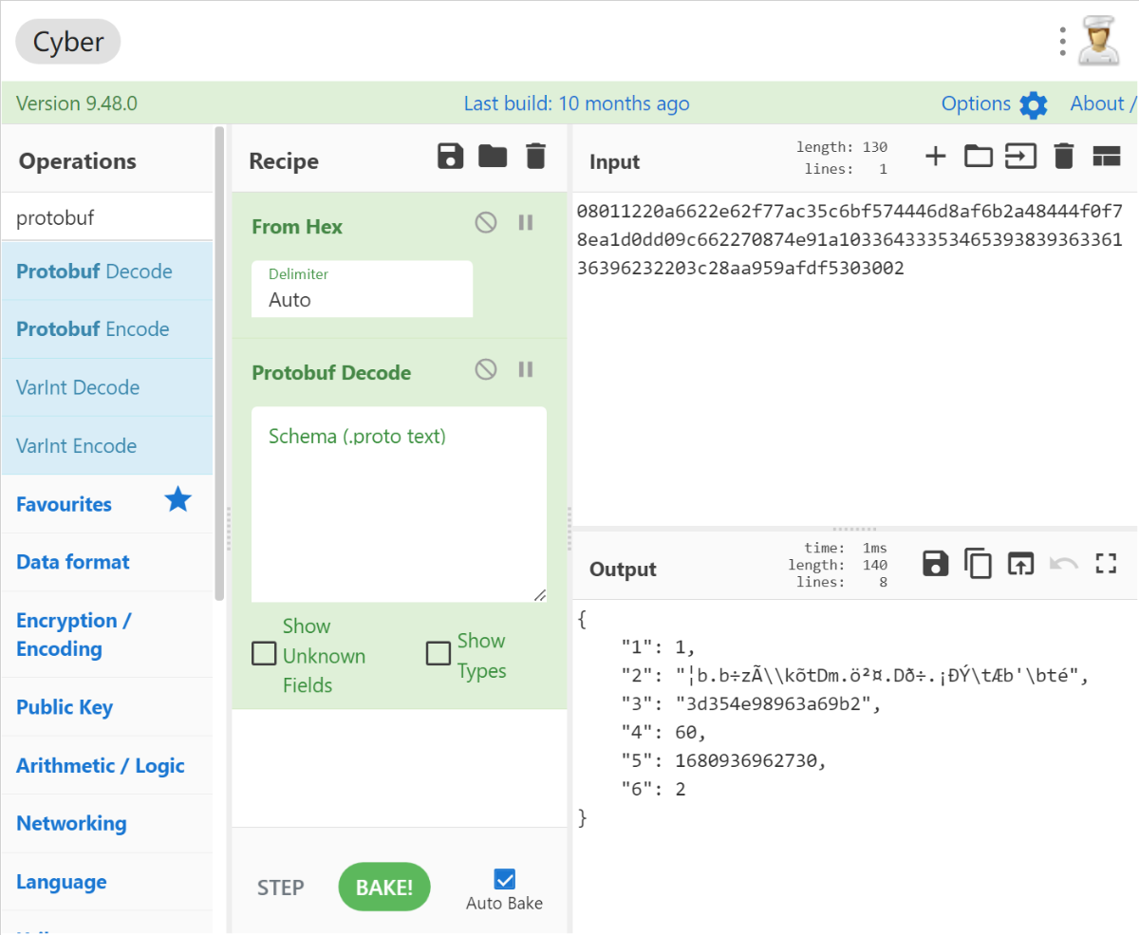Click the Last build notice link
The height and width of the screenshot is (935, 1139).
(577, 103)
